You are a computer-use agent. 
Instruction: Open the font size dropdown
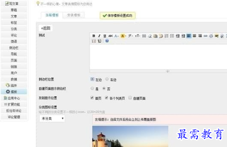coord(137,36)
